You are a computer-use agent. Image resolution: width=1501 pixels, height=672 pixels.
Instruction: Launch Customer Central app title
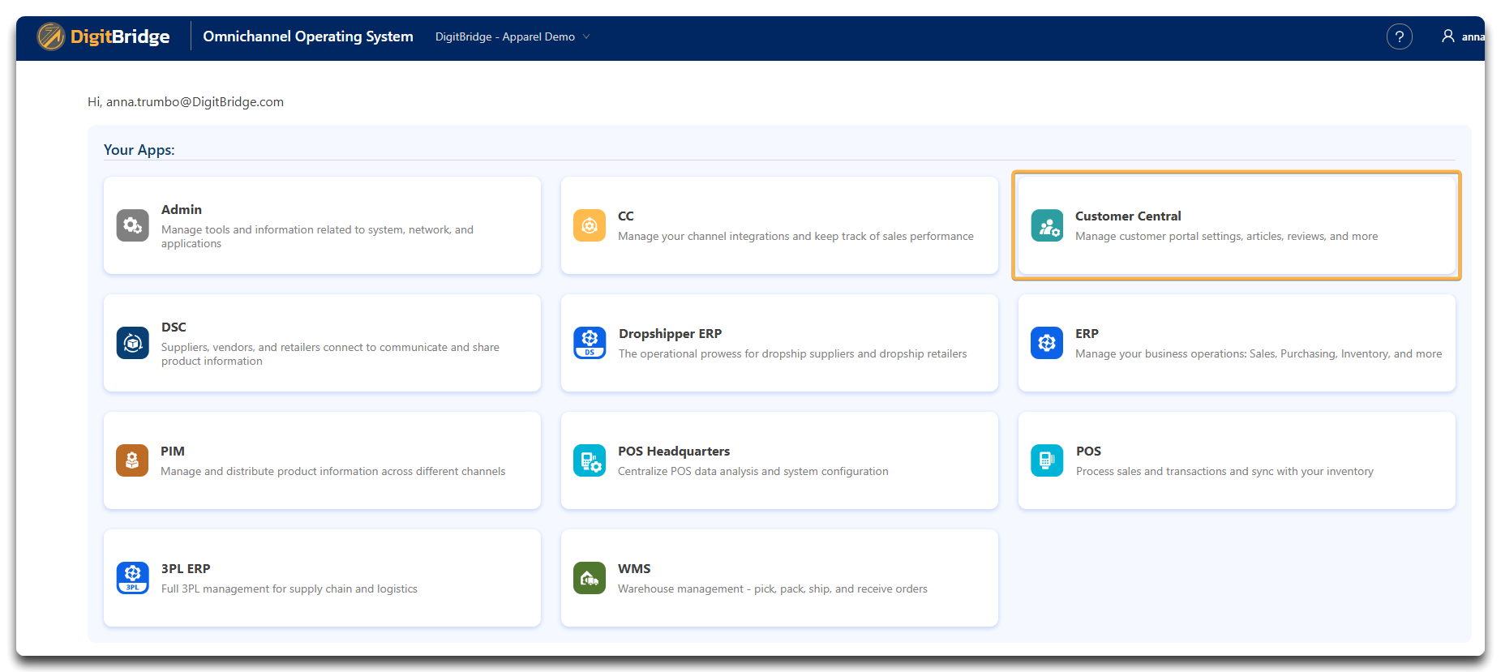[1128, 216]
